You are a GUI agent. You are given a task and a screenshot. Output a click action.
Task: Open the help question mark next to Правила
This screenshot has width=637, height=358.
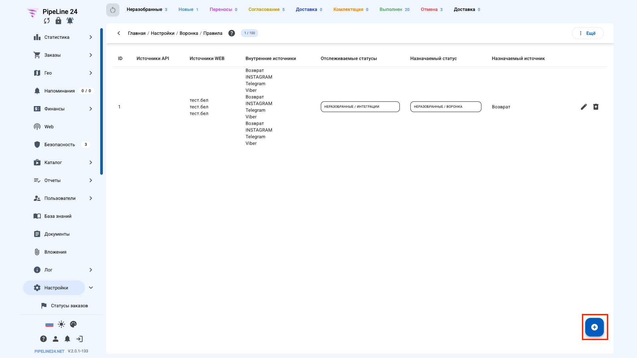click(x=232, y=33)
